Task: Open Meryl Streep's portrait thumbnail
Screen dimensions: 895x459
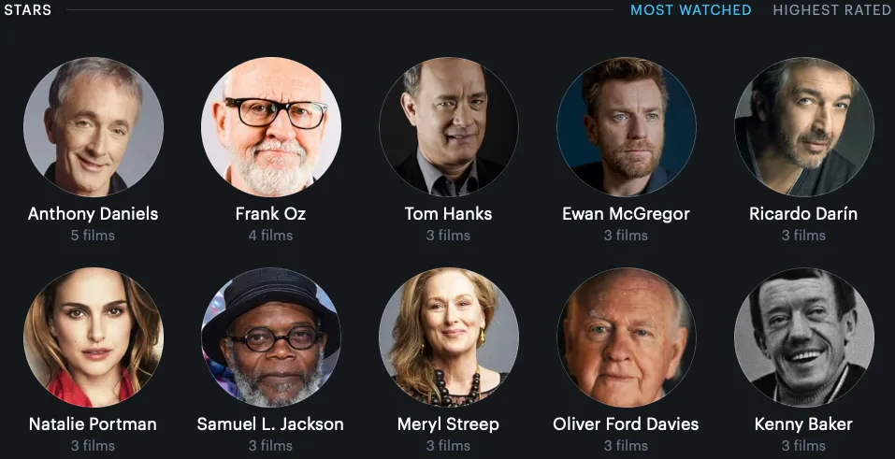Action: (449, 337)
